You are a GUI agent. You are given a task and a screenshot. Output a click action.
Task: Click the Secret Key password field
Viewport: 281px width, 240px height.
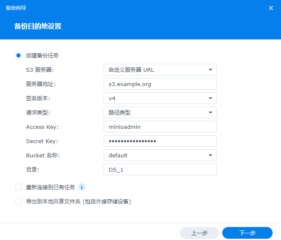click(x=160, y=141)
